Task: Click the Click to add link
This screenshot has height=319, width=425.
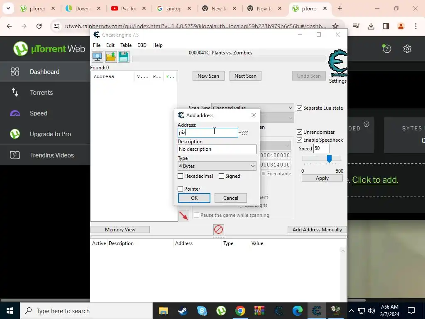Action: (x=375, y=180)
